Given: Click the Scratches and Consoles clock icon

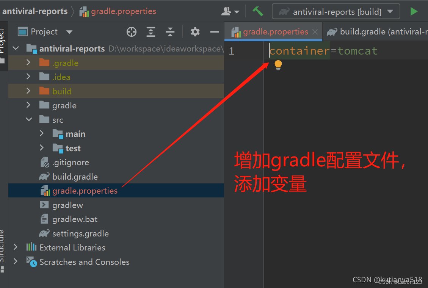Looking at the screenshot, I should click(x=32, y=261).
